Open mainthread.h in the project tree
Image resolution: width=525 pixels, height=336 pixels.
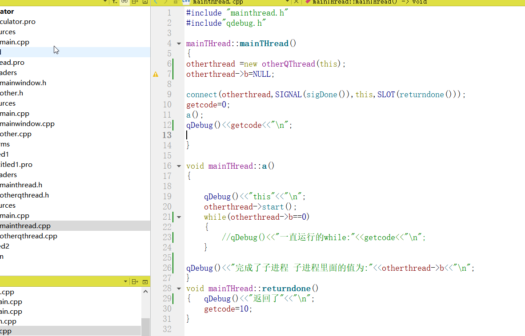pyautogui.click(x=21, y=185)
